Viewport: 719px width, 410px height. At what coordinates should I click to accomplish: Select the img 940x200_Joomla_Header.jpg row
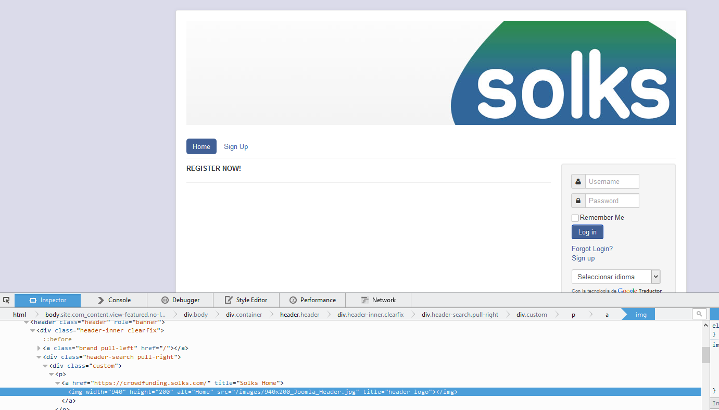(x=351, y=392)
